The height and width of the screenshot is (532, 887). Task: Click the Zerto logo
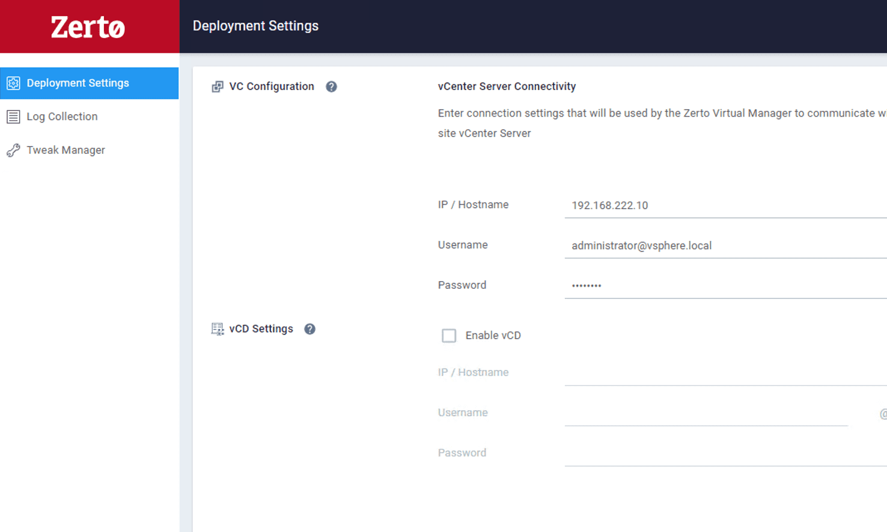coord(88,27)
